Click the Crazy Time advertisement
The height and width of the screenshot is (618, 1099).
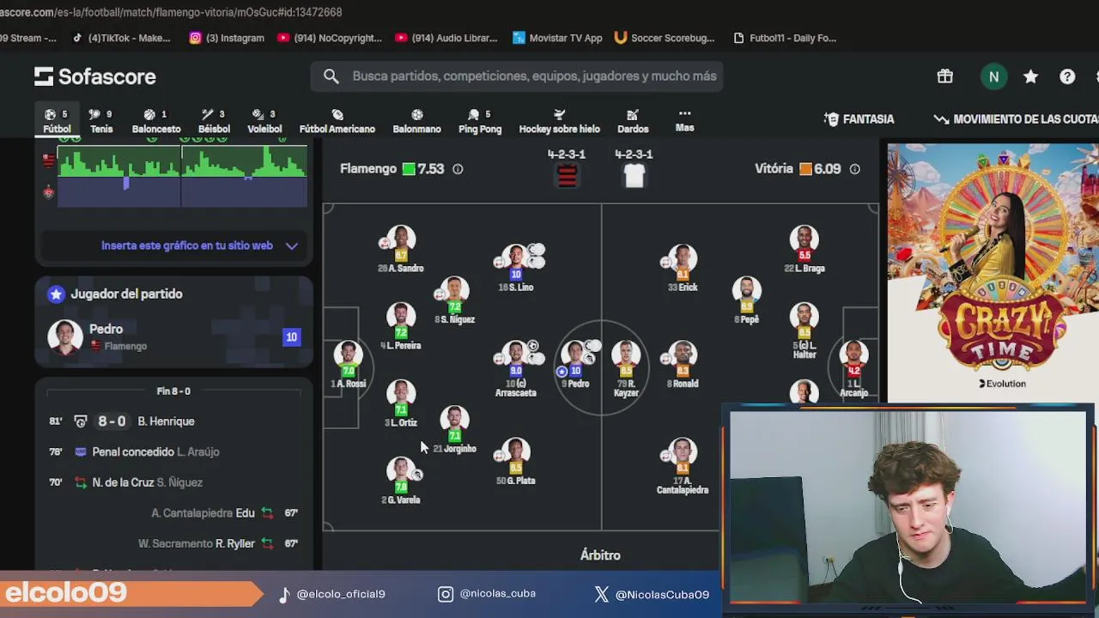pos(993,272)
